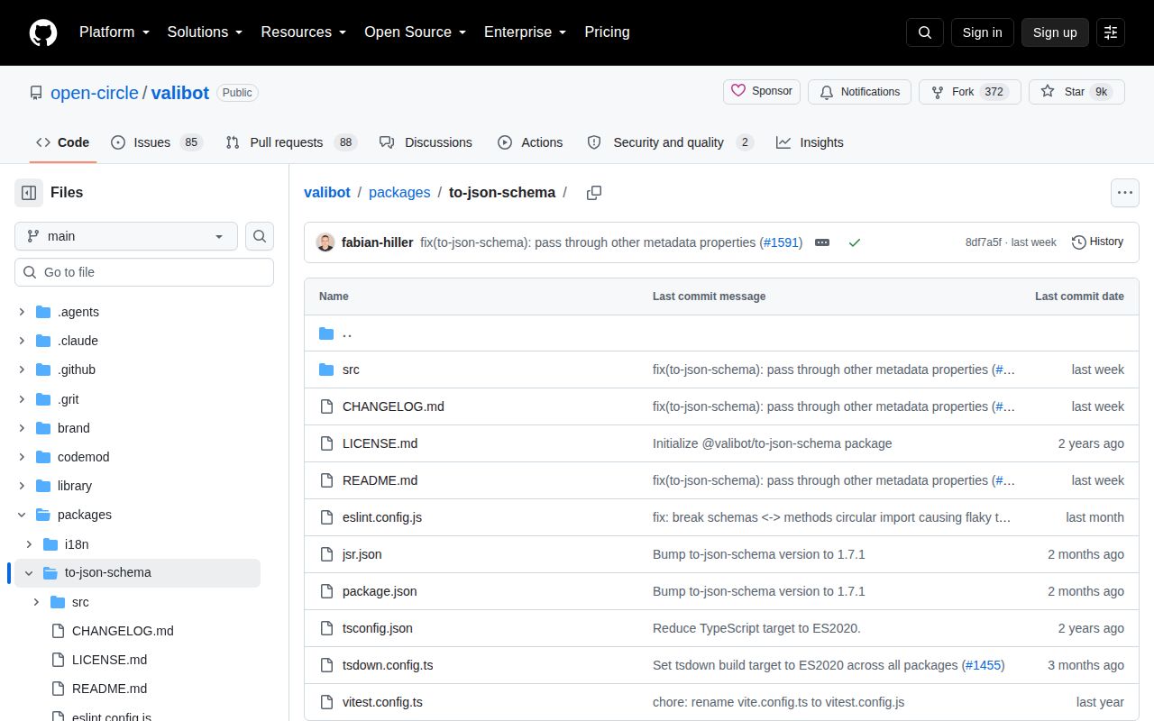Open the Platform menu
1154x721 pixels.
pyautogui.click(x=114, y=32)
